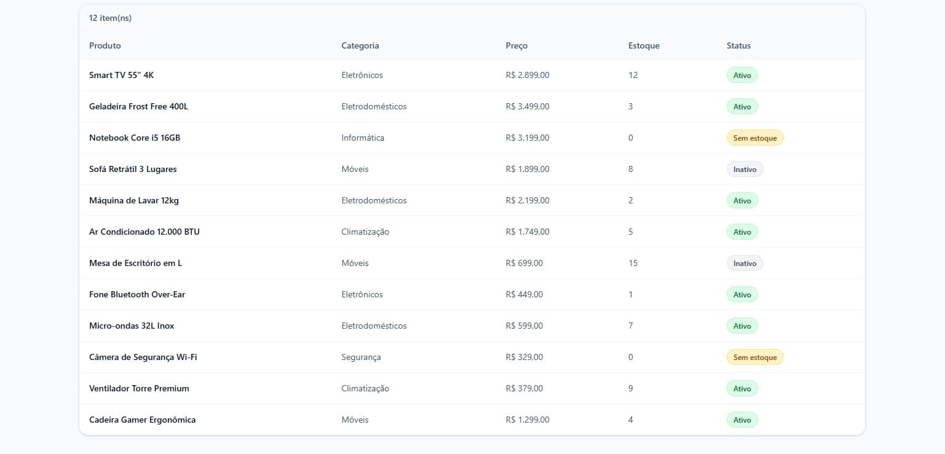
Task: Click the Sem estoque badge on Câmera de Segurança
Action: pyautogui.click(x=754, y=357)
